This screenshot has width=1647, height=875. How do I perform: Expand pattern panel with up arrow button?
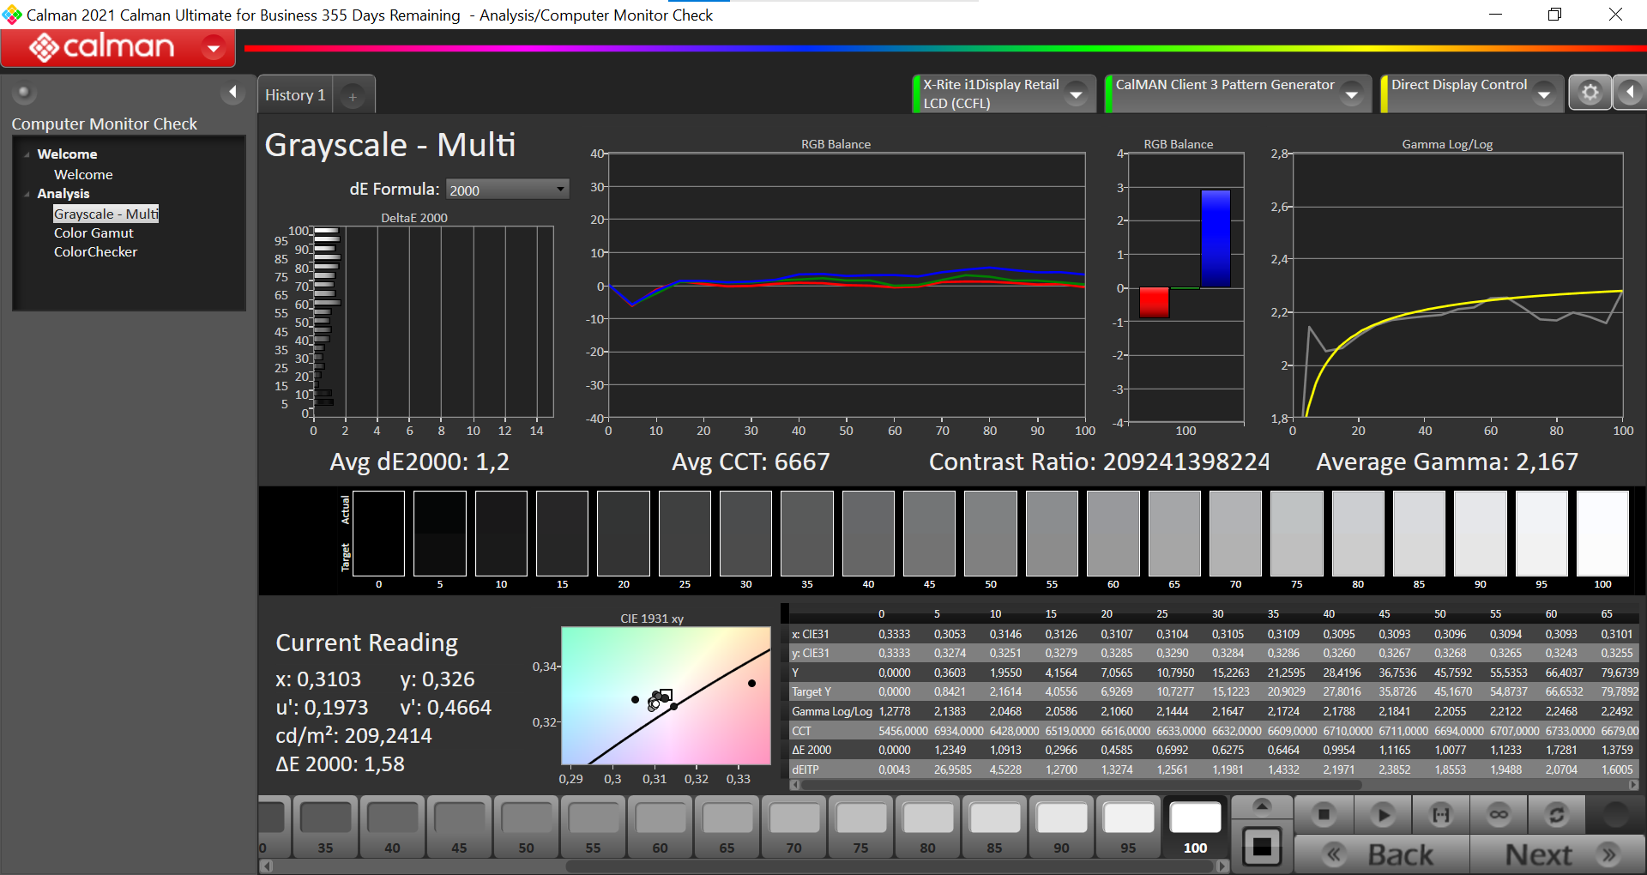(x=1262, y=806)
